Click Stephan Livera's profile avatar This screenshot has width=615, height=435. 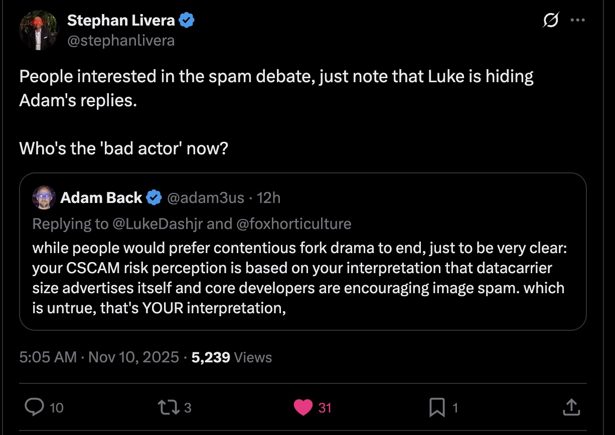tap(39, 30)
